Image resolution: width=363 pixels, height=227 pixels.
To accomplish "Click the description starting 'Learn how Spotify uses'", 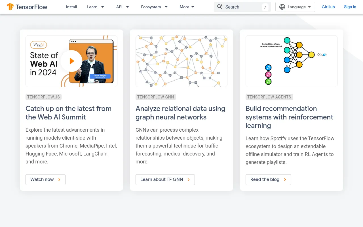I will [290, 150].
